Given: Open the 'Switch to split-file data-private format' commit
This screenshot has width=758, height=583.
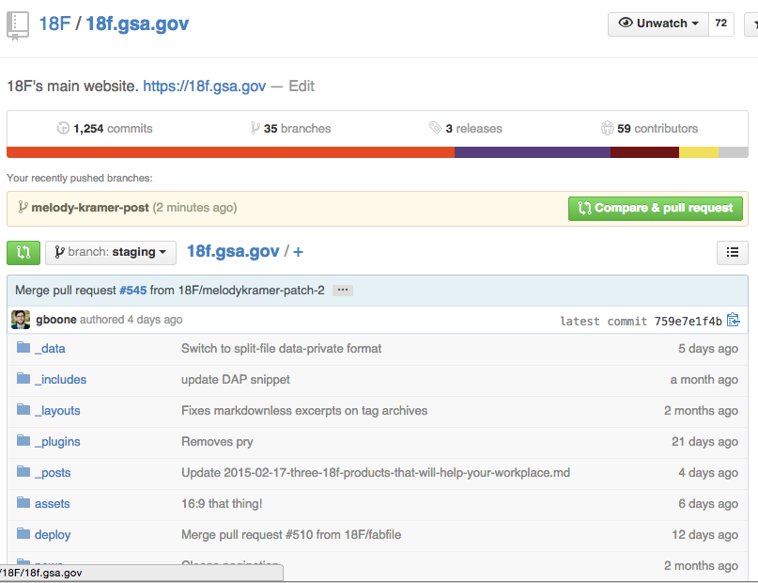Looking at the screenshot, I should click(282, 349).
